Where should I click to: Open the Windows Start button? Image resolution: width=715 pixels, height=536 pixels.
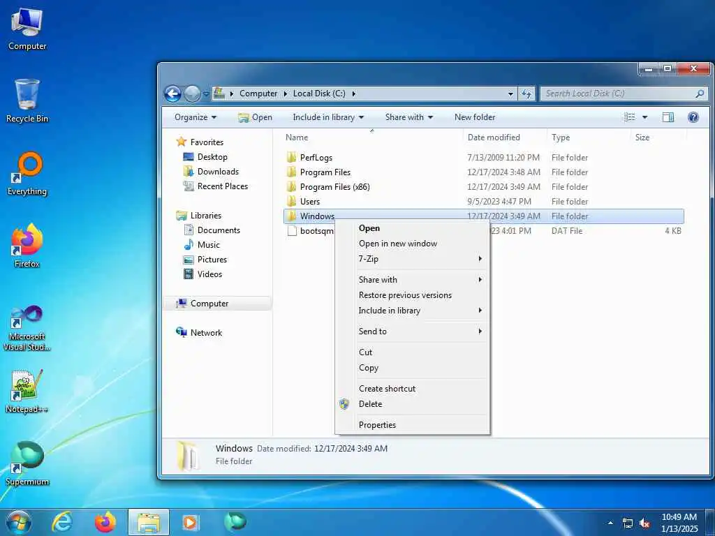(17, 522)
